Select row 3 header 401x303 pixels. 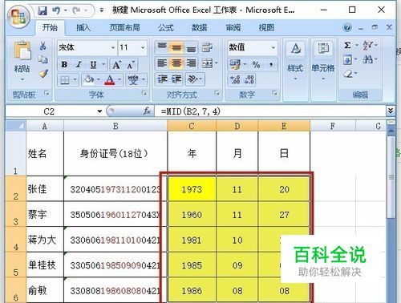coord(16,214)
